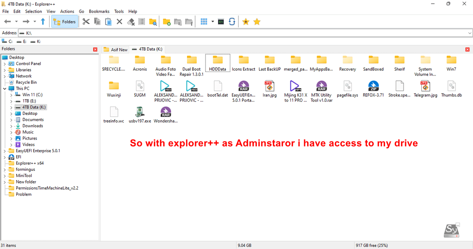The width and height of the screenshot is (473, 249).
Task: Bookmark this tab with plus-star icon
Action: tap(246, 22)
